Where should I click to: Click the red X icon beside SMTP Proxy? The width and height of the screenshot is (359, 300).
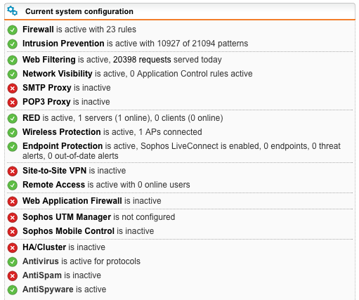point(13,89)
